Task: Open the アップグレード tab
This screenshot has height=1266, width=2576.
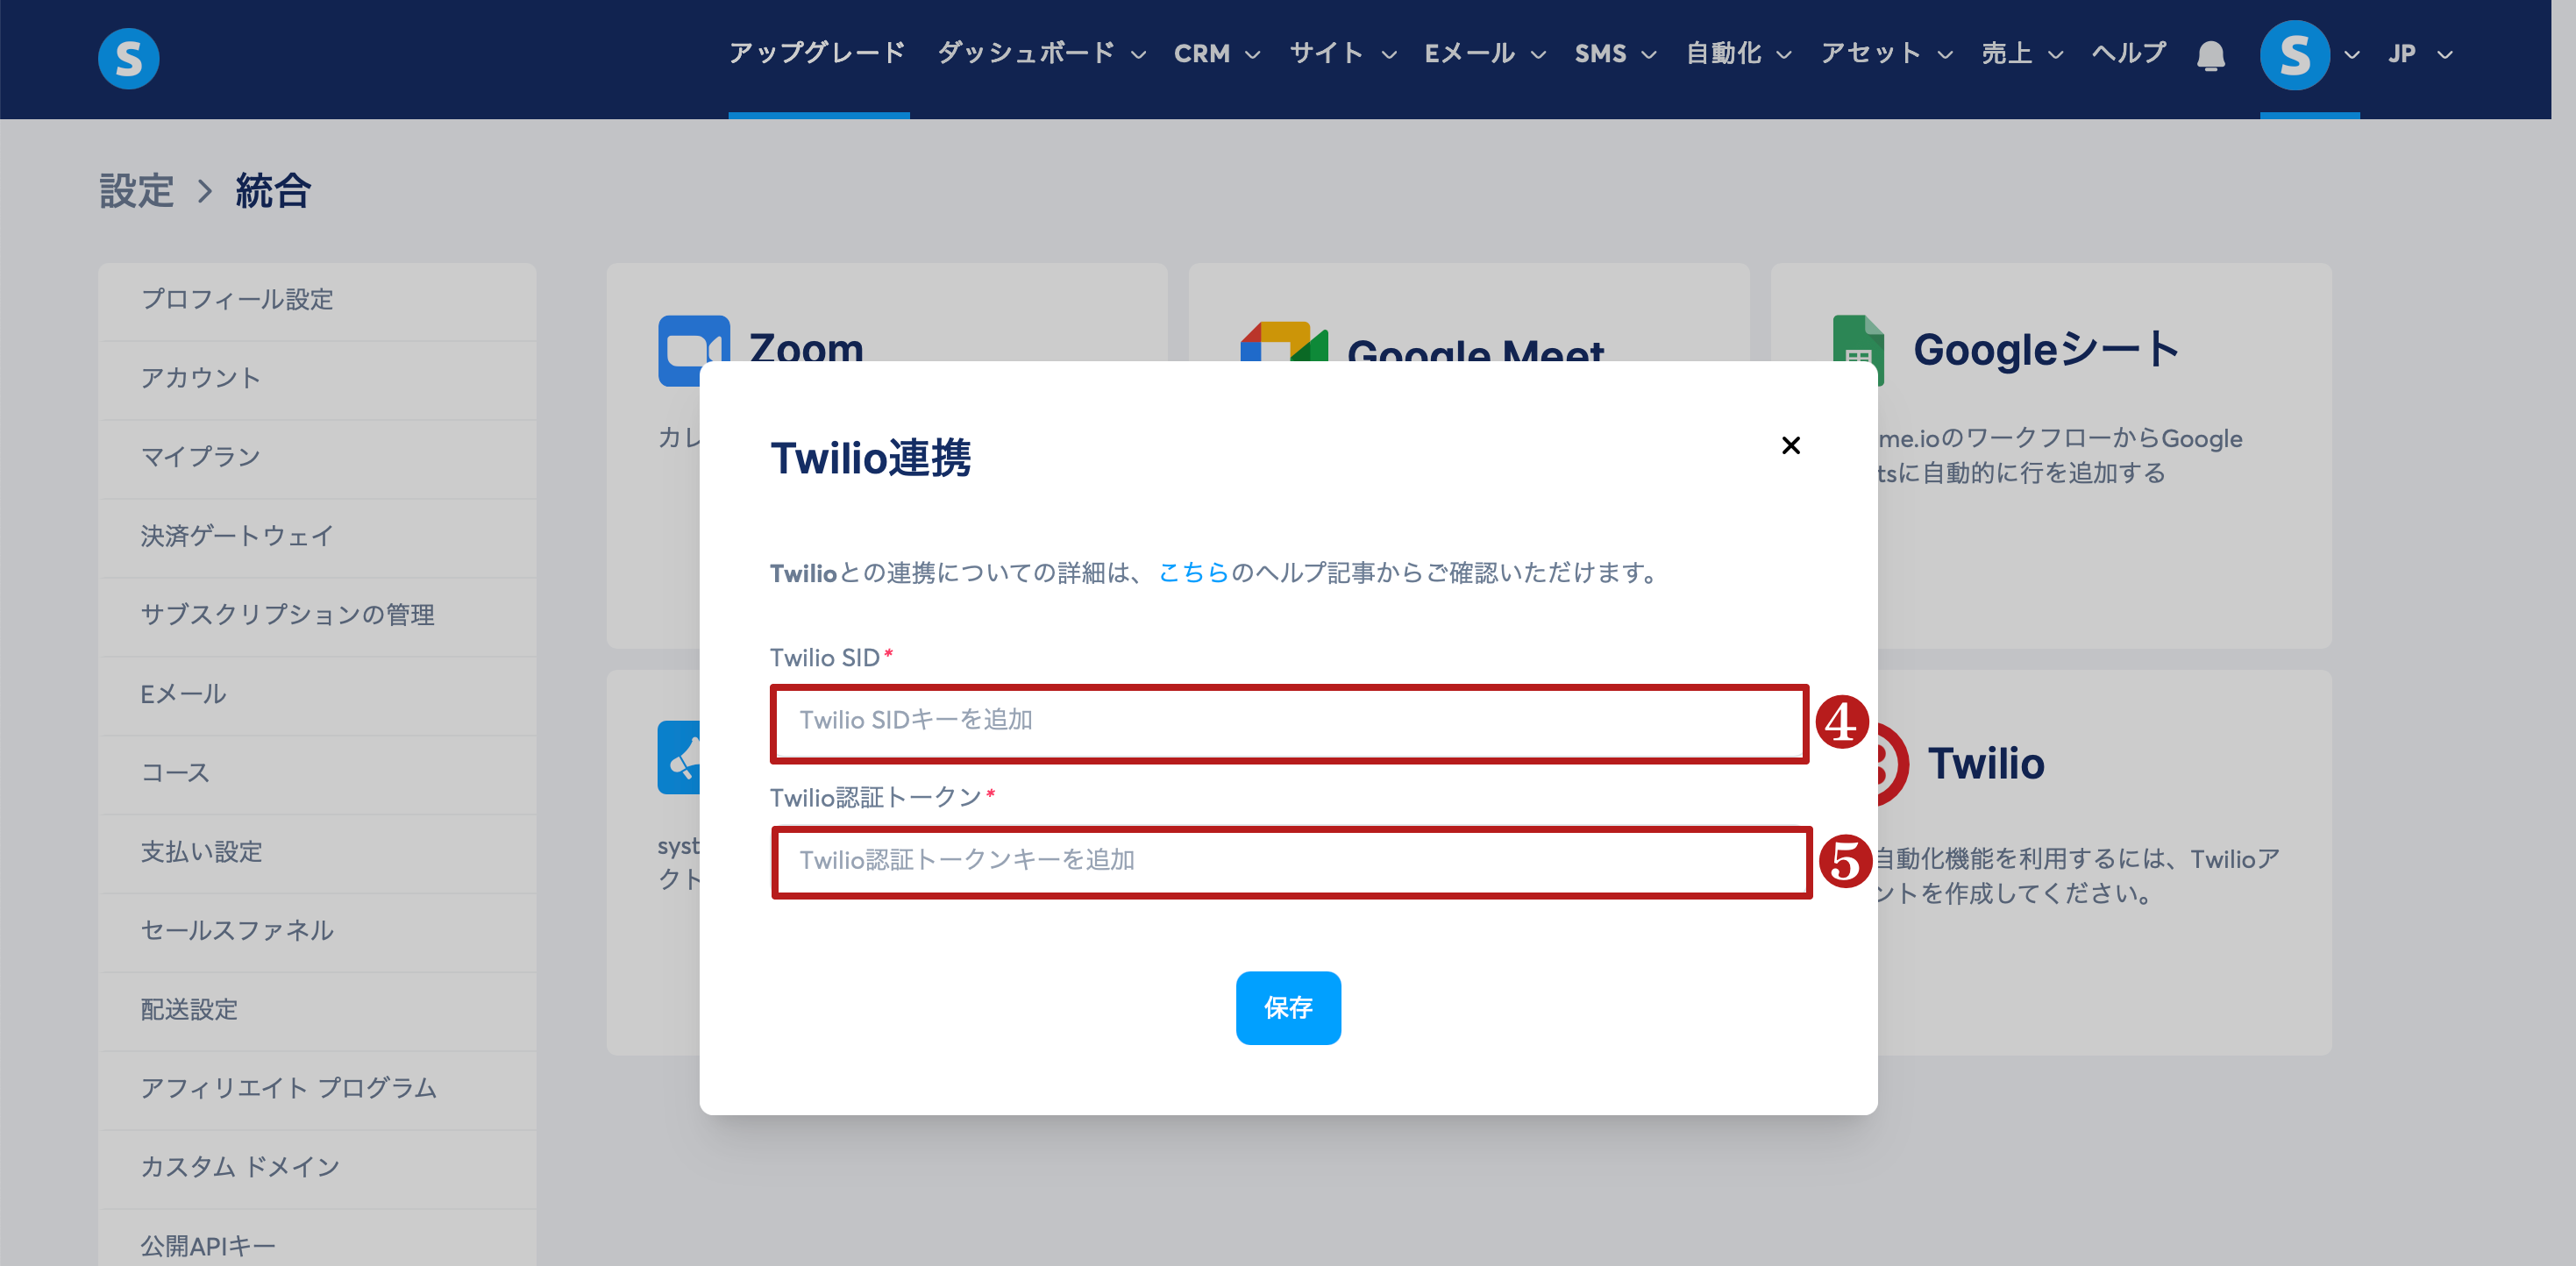Action: (x=817, y=54)
